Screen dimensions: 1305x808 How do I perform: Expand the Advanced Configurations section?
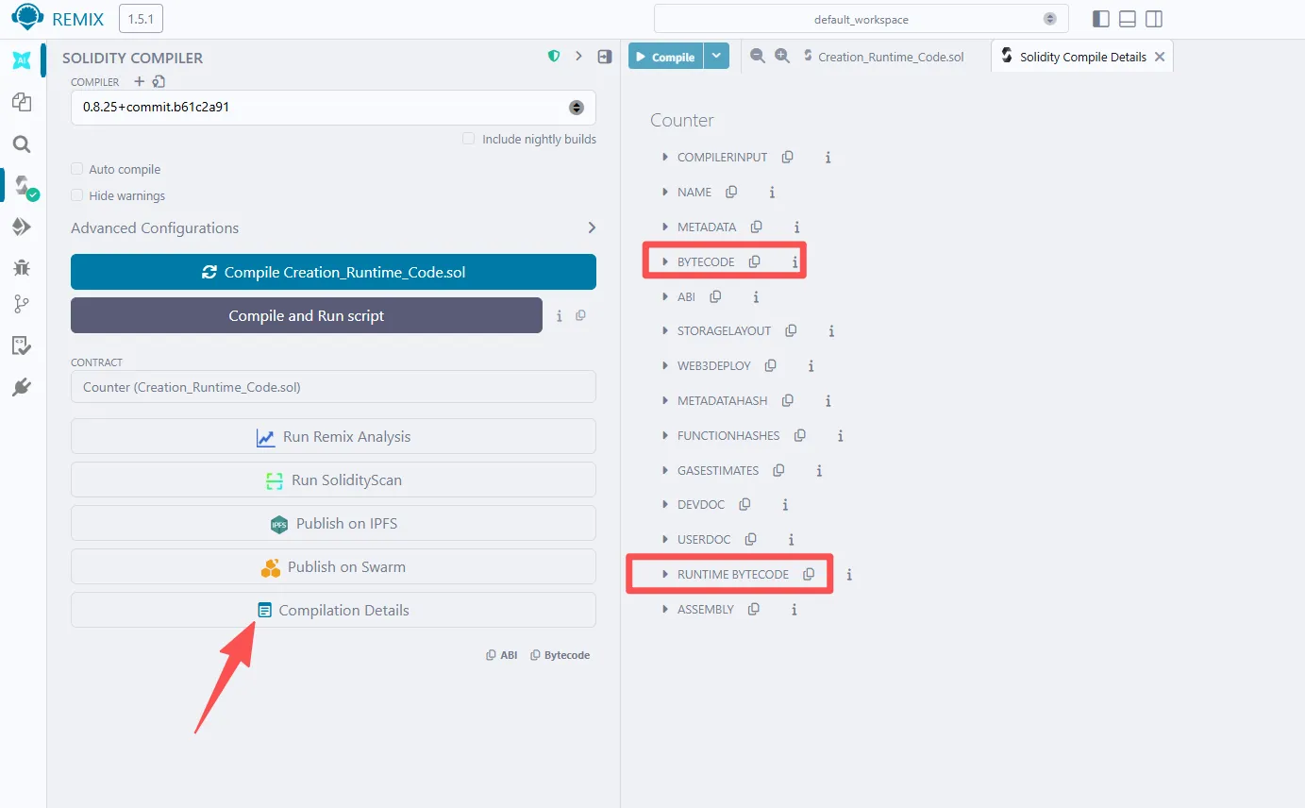coord(333,227)
